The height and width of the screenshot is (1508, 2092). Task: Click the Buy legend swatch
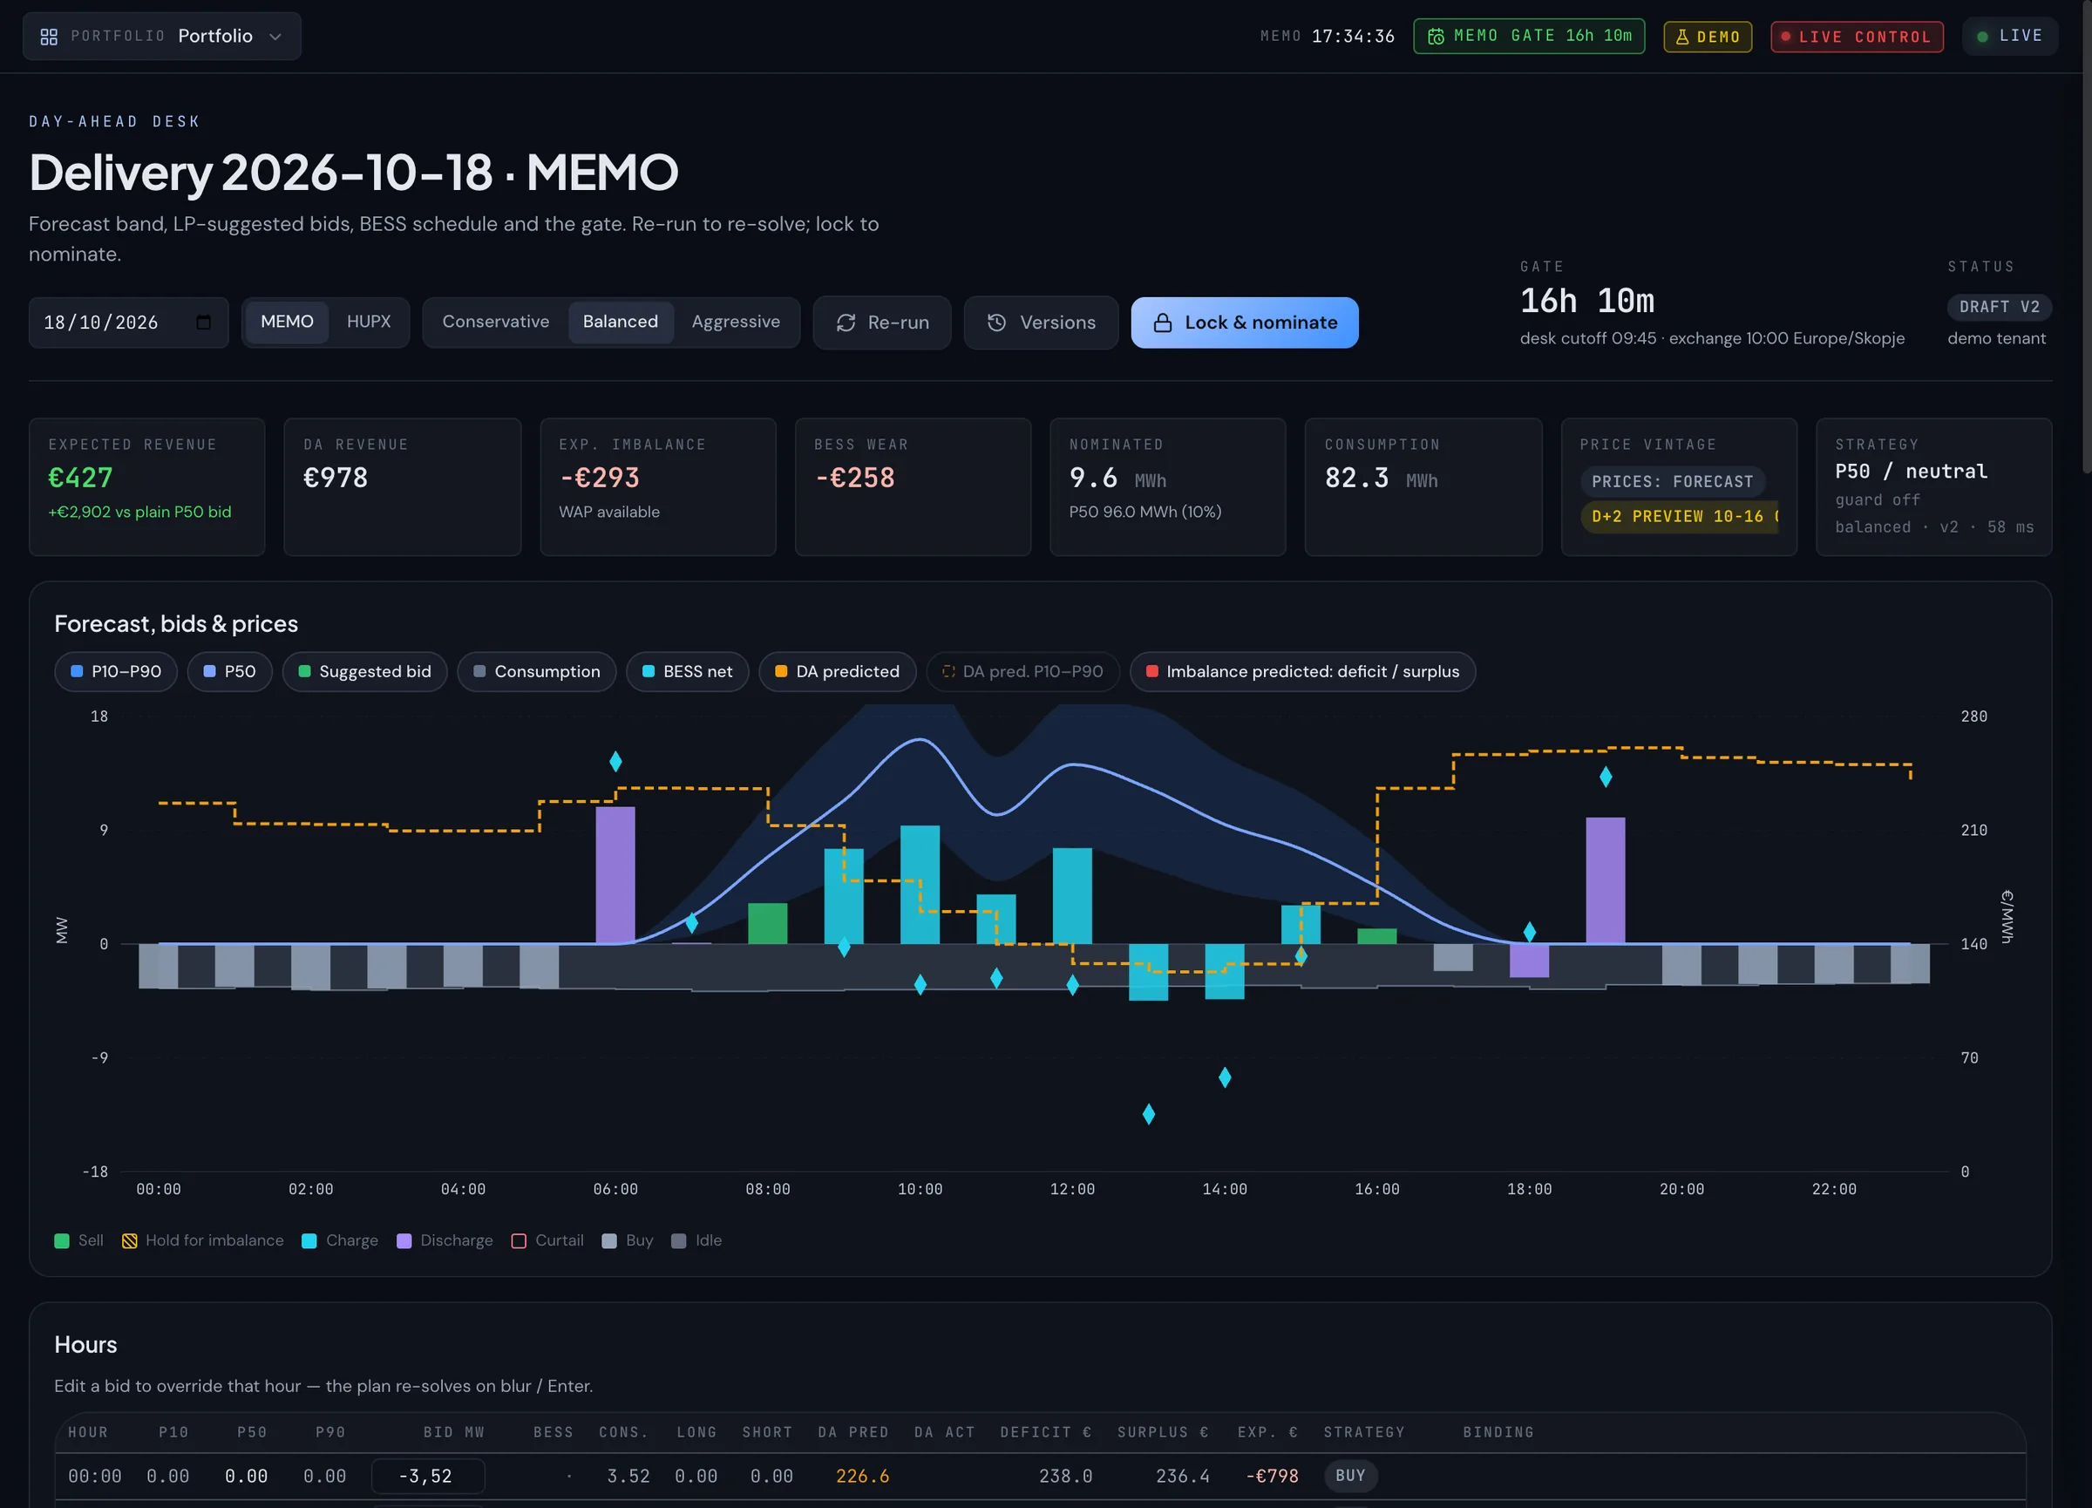coord(609,1241)
